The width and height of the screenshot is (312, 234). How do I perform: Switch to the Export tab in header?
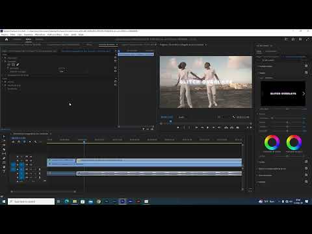[x=39, y=39]
